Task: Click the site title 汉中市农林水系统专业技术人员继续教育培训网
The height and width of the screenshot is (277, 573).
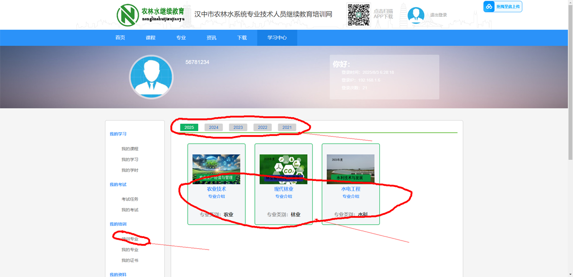Action: tap(263, 15)
